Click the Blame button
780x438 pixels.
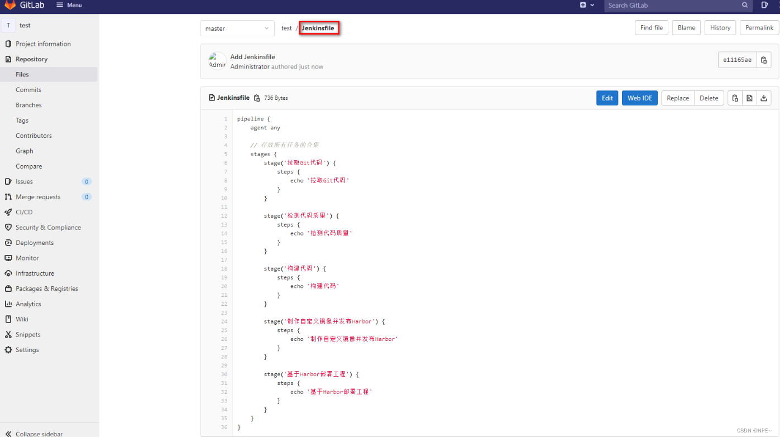(687, 27)
